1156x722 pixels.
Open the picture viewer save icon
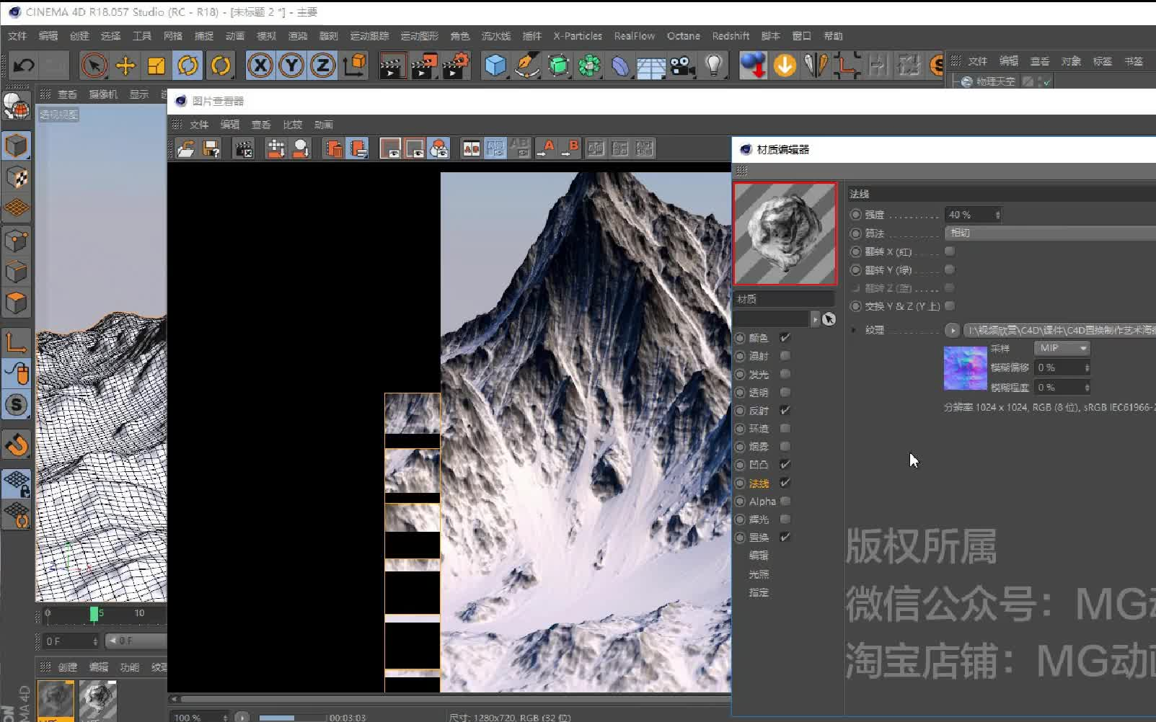[211, 148]
